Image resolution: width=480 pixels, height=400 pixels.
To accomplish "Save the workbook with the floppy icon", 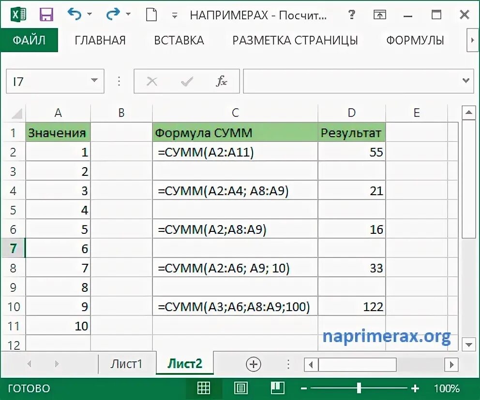I will click(x=46, y=14).
